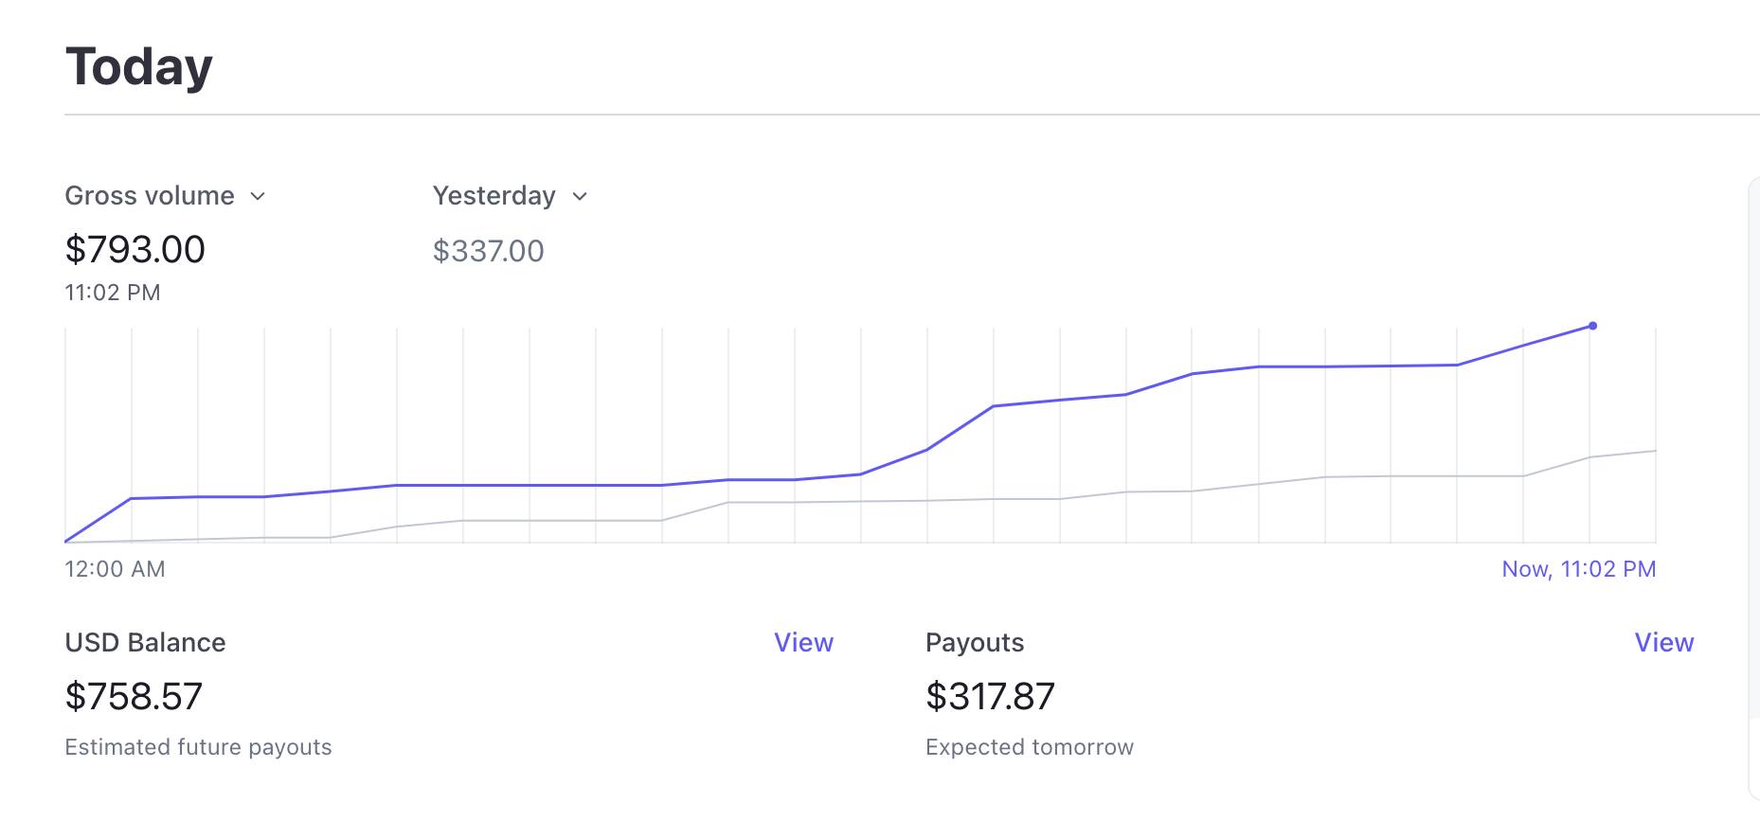Click the $758.57 USD balance amount
The height and width of the screenshot is (839, 1760).
tap(134, 697)
